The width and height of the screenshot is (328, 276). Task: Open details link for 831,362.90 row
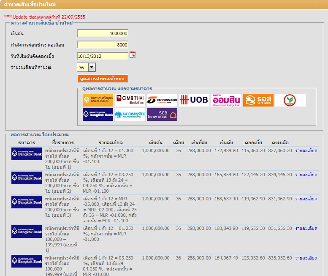306,199
